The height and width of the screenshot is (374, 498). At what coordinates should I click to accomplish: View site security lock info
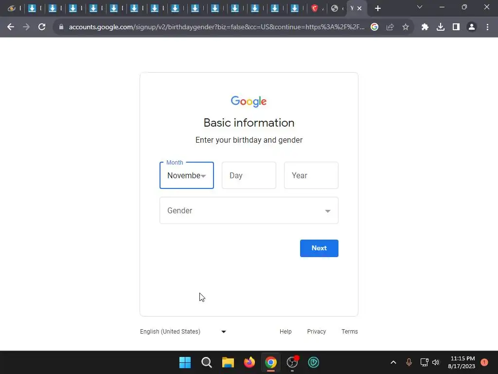(x=61, y=27)
